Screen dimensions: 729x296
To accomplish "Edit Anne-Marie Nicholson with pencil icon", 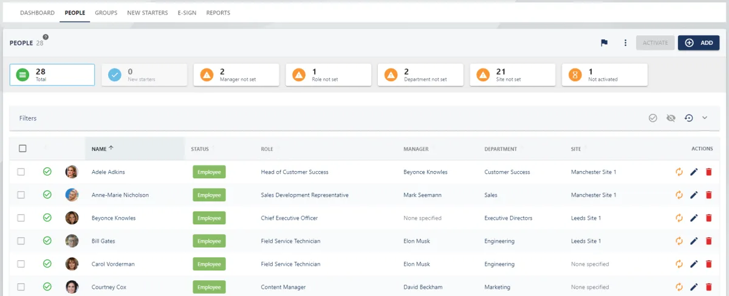I will coord(694,195).
